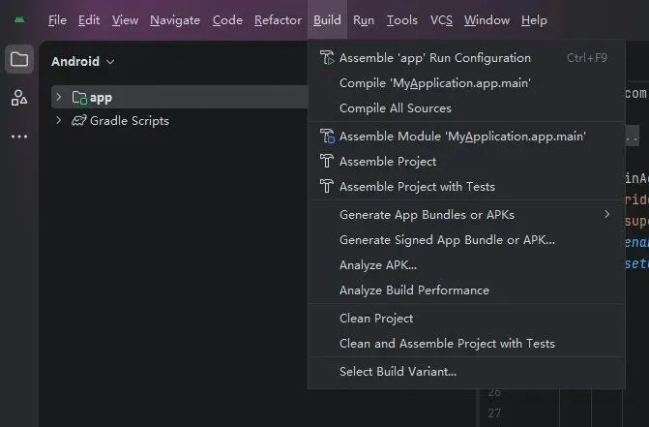The image size is (649, 427).
Task: Expand the app module tree node
Action: click(x=59, y=97)
